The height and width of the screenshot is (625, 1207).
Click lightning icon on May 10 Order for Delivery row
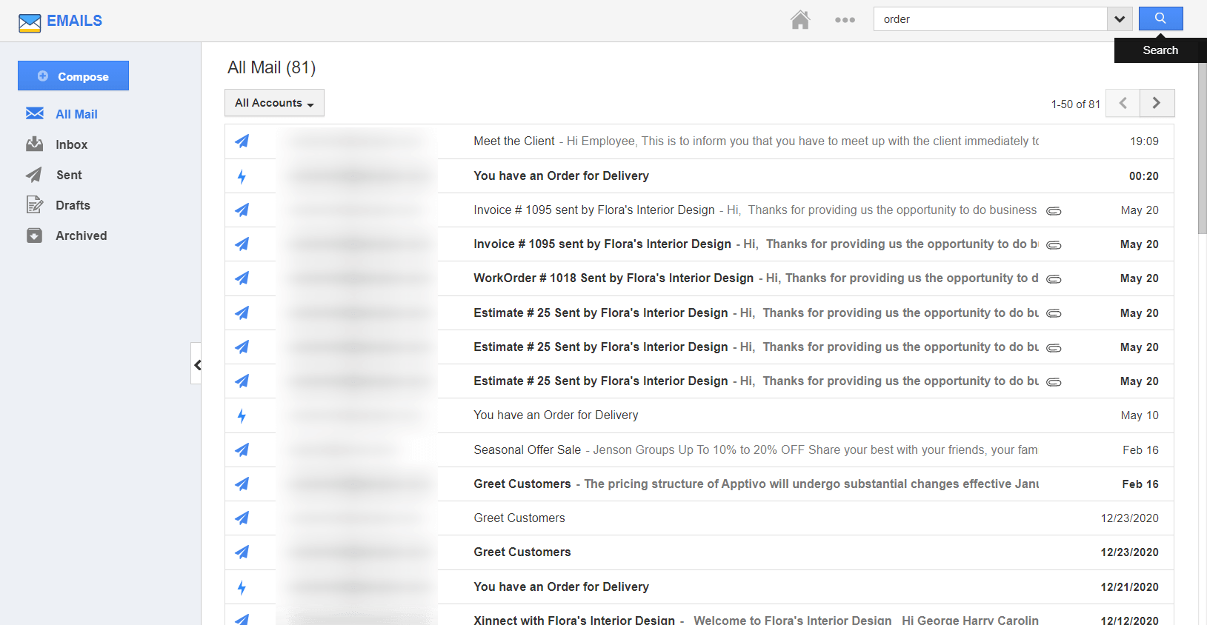click(242, 415)
